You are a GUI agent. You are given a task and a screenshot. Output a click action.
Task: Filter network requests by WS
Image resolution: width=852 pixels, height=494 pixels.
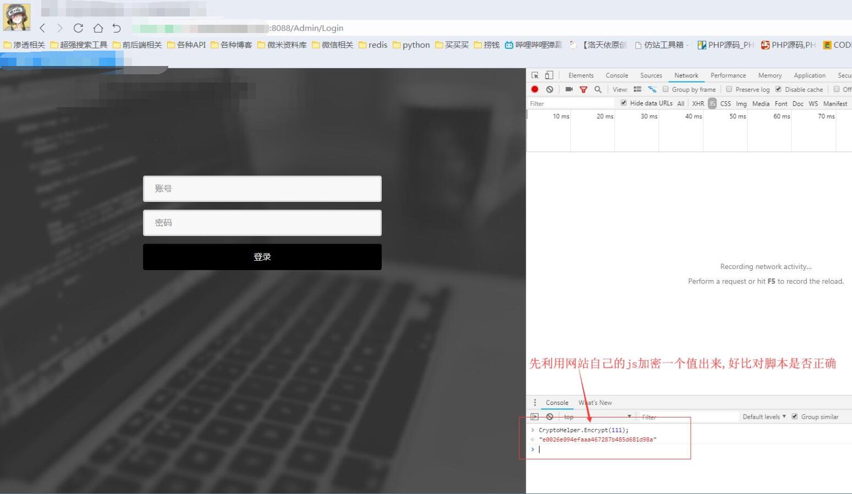[x=813, y=103]
